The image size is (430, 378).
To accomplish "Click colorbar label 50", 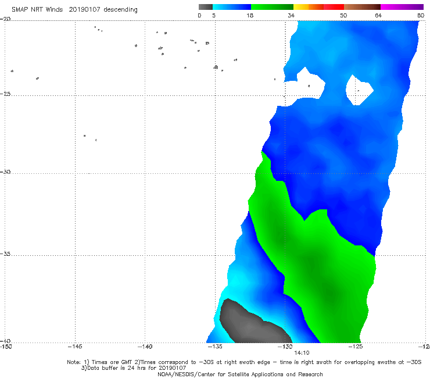I will pyautogui.click(x=343, y=15).
